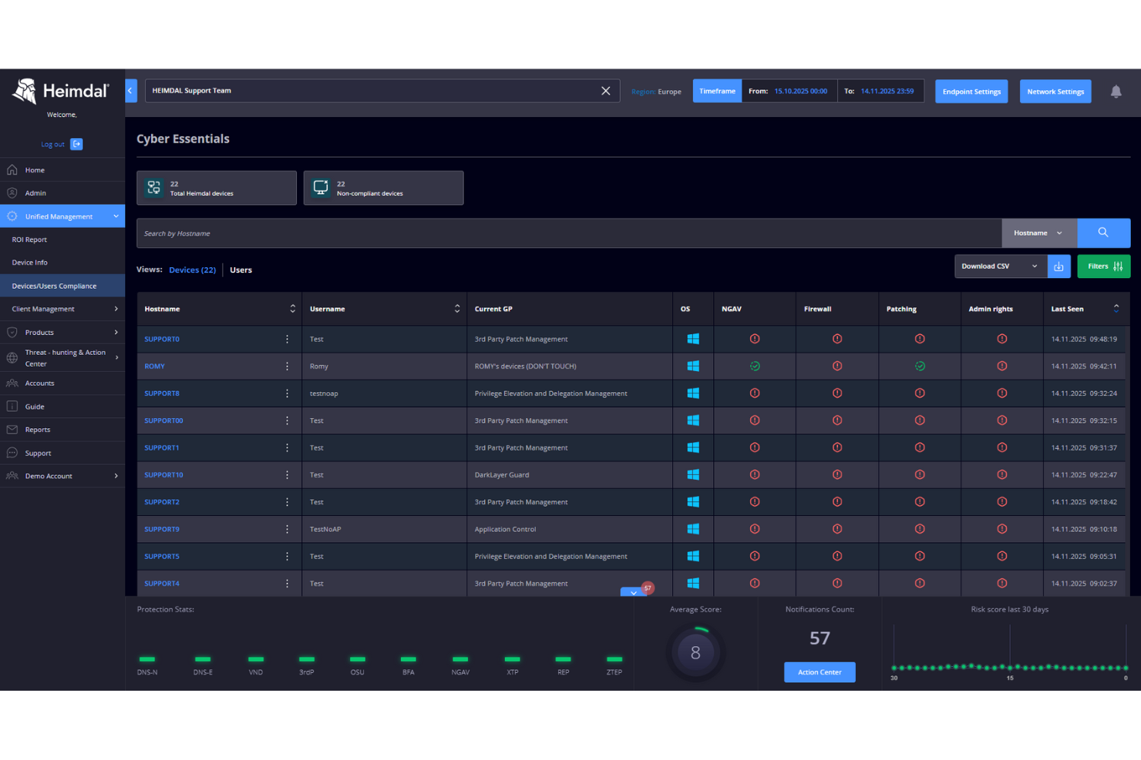Toggle the ZTEP protection indicator
The image size is (1141, 760).
click(x=614, y=659)
